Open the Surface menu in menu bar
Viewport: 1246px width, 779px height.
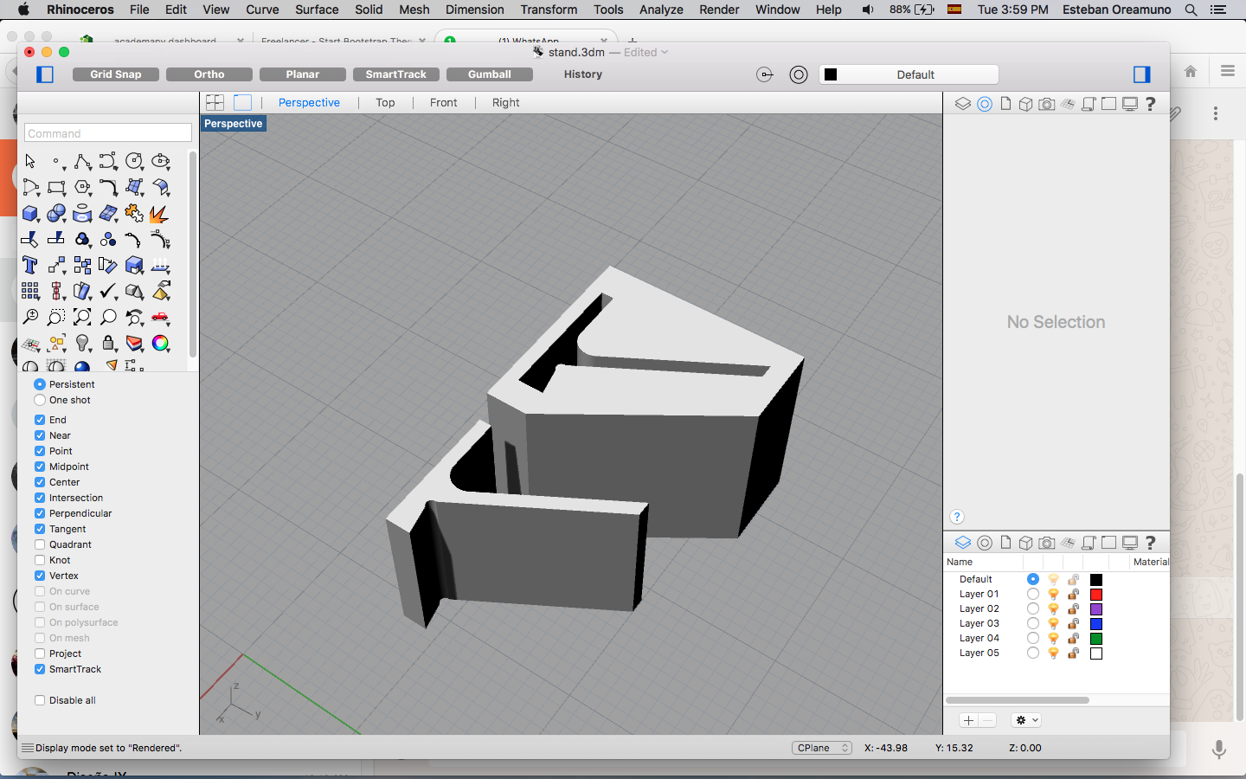(x=317, y=10)
